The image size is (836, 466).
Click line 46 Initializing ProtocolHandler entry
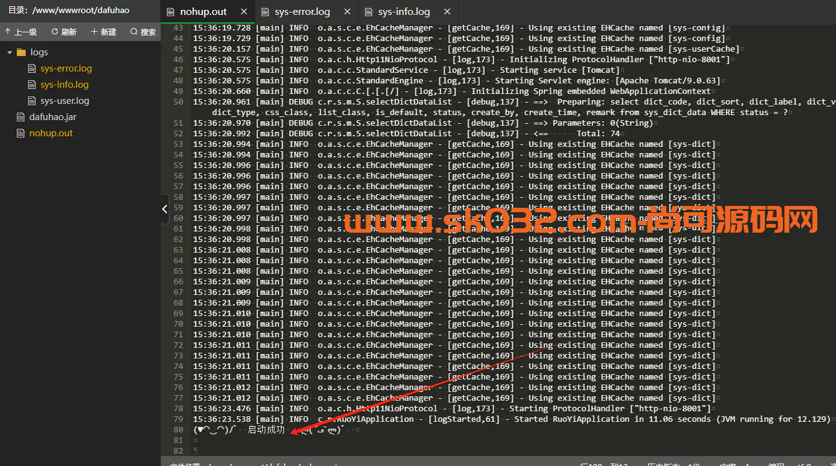click(462, 60)
